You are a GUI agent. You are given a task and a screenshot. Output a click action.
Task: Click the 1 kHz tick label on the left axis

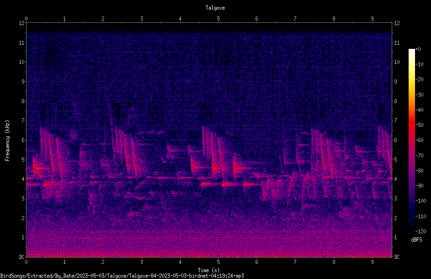pos(23,237)
